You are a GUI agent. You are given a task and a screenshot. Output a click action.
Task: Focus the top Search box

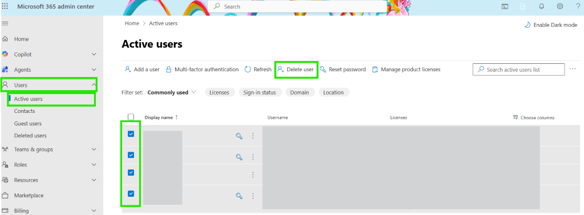pyautogui.click(x=297, y=6)
